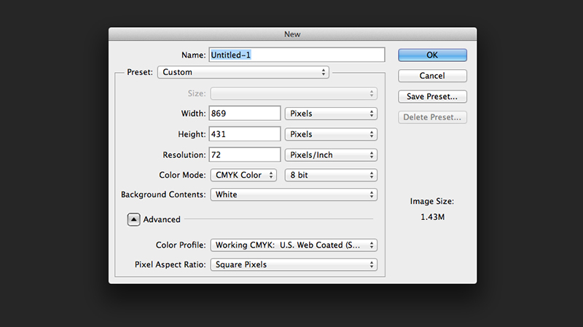Click the Save Preset button
583x327 pixels.
pos(432,97)
